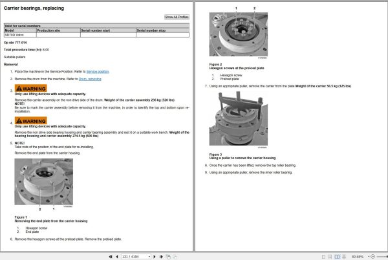
Task: Click the first WARNING label in step 3
Action: pos(30,89)
